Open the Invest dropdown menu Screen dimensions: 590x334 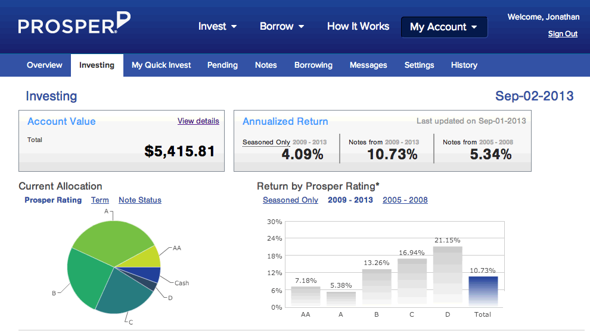[x=218, y=26]
